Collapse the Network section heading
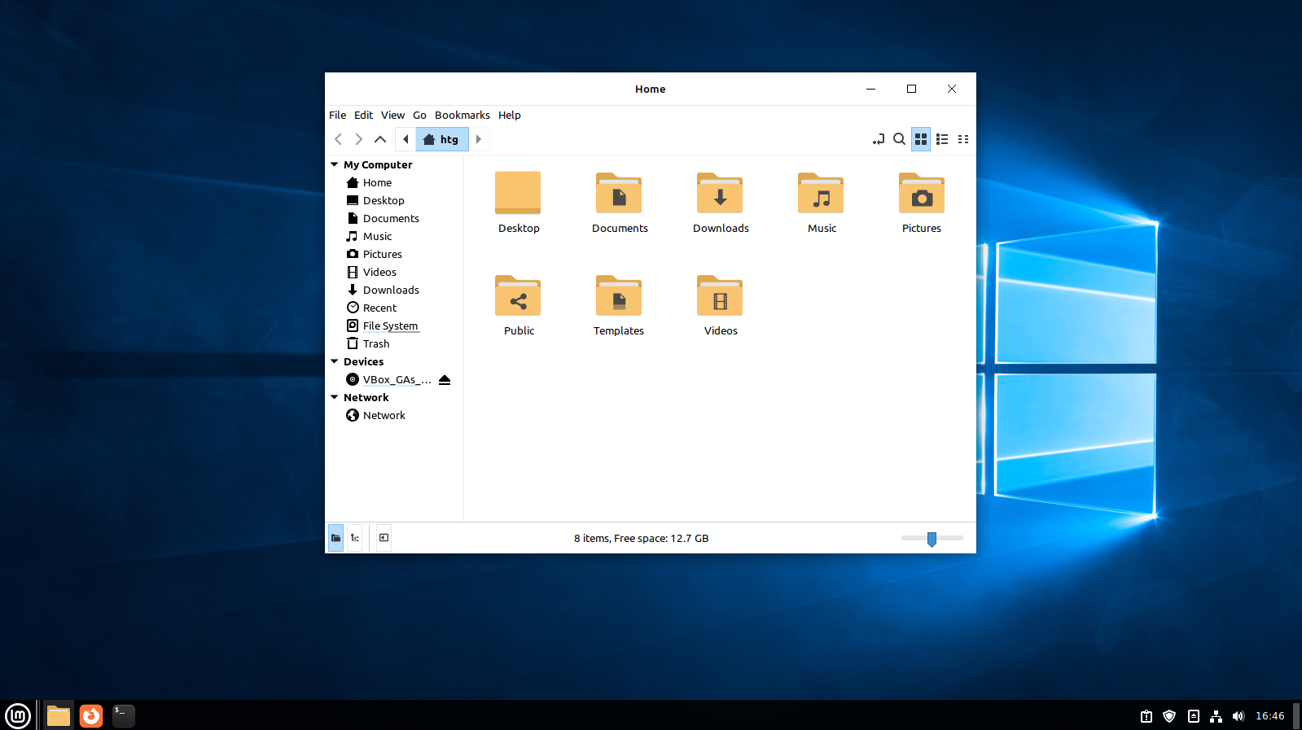 (335, 397)
